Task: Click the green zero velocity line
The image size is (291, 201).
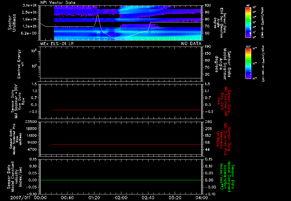Action: coord(120,180)
